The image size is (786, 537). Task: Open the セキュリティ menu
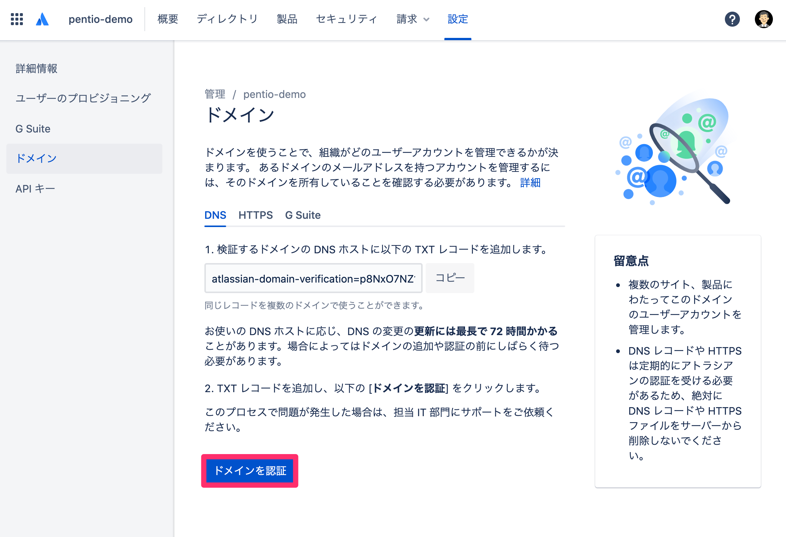coord(347,19)
